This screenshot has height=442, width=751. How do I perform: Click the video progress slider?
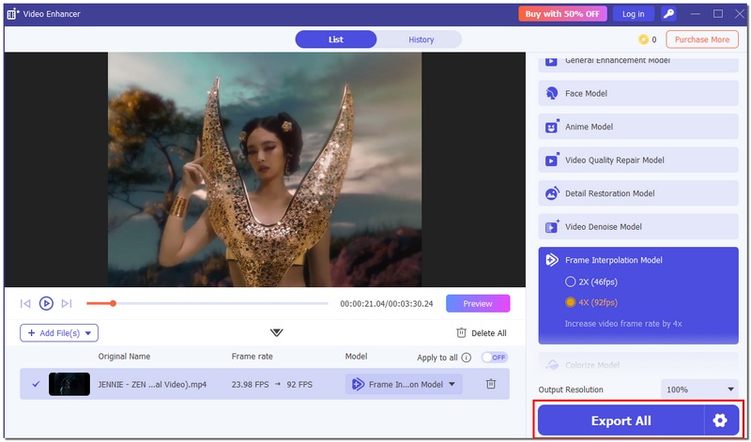(x=207, y=303)
